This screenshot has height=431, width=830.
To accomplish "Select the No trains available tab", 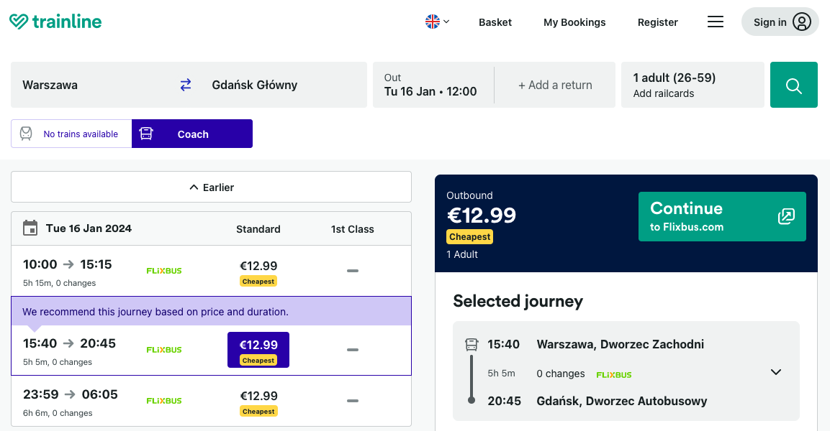I will [71, 134].
